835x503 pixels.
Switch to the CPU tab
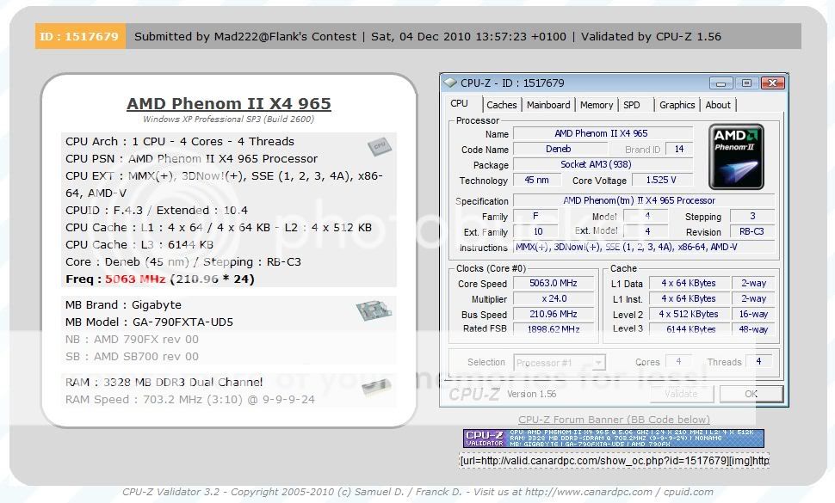tap(460, 104)
